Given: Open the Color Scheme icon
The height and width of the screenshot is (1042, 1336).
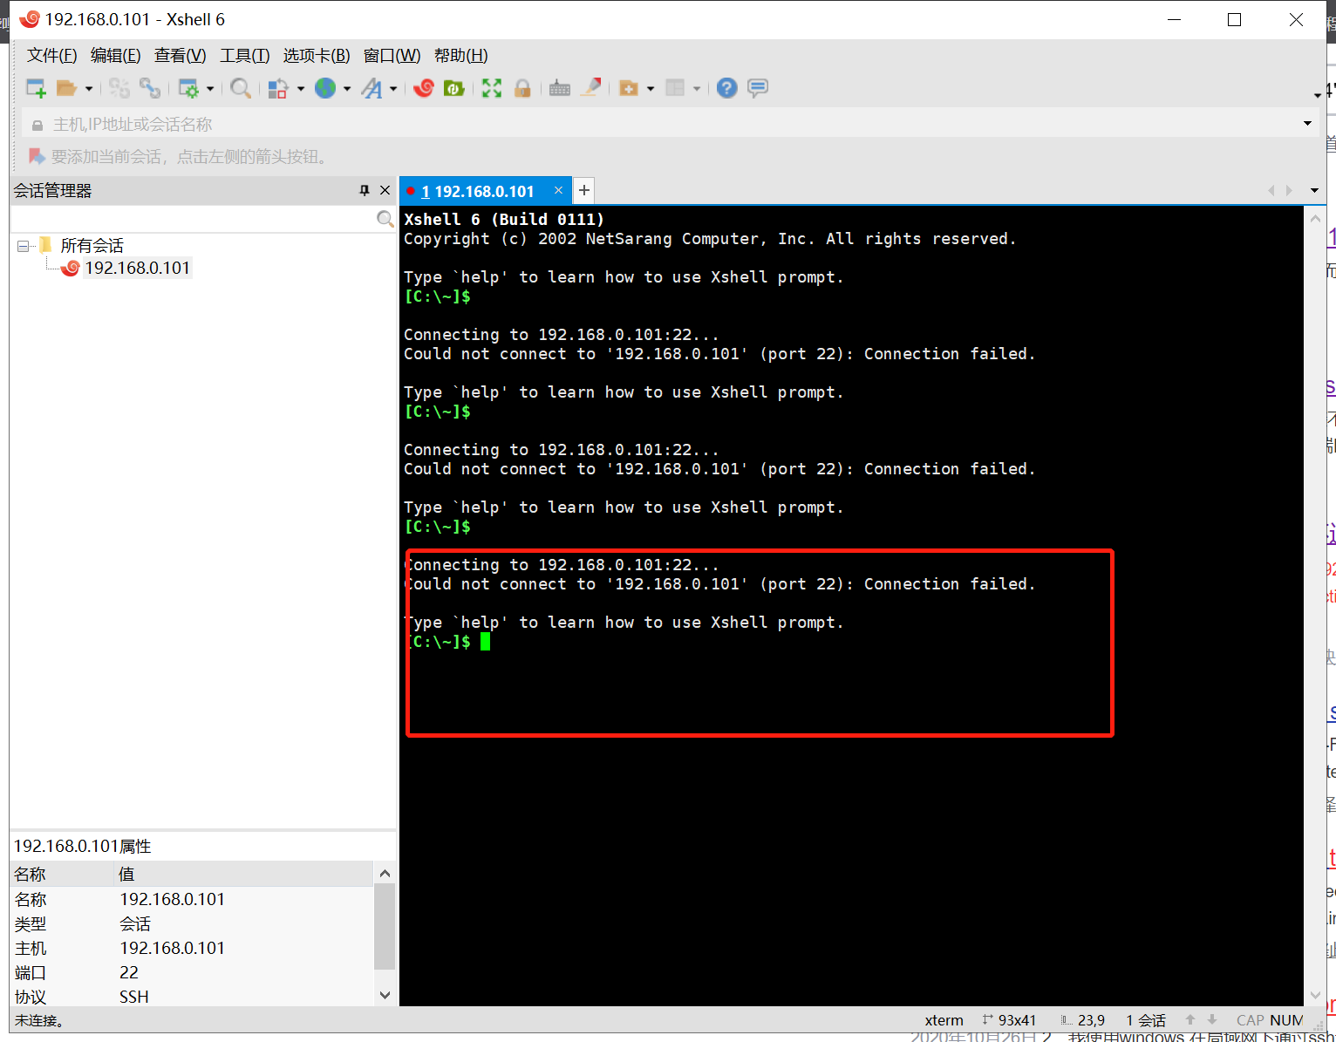Looking at the screenshot, I should (x=278, y=88).
